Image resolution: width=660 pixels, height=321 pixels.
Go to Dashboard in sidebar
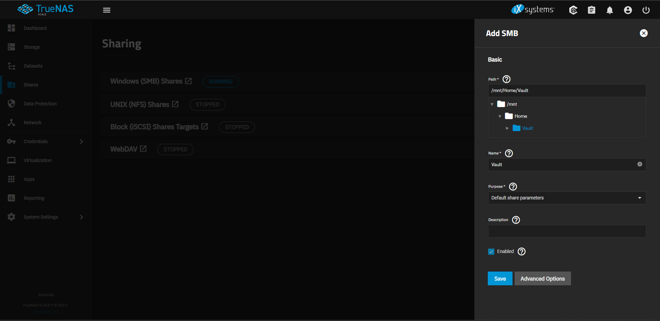coord(46,28)
